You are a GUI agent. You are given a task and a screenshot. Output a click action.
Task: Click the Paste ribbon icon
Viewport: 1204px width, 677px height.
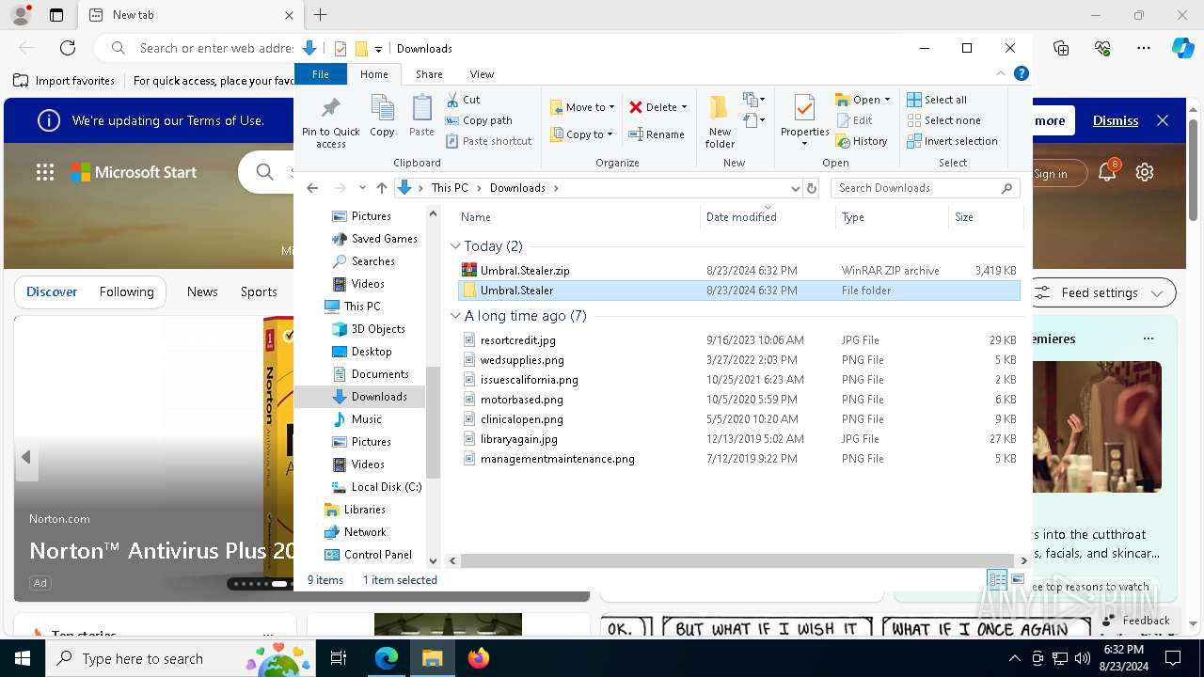421,117
